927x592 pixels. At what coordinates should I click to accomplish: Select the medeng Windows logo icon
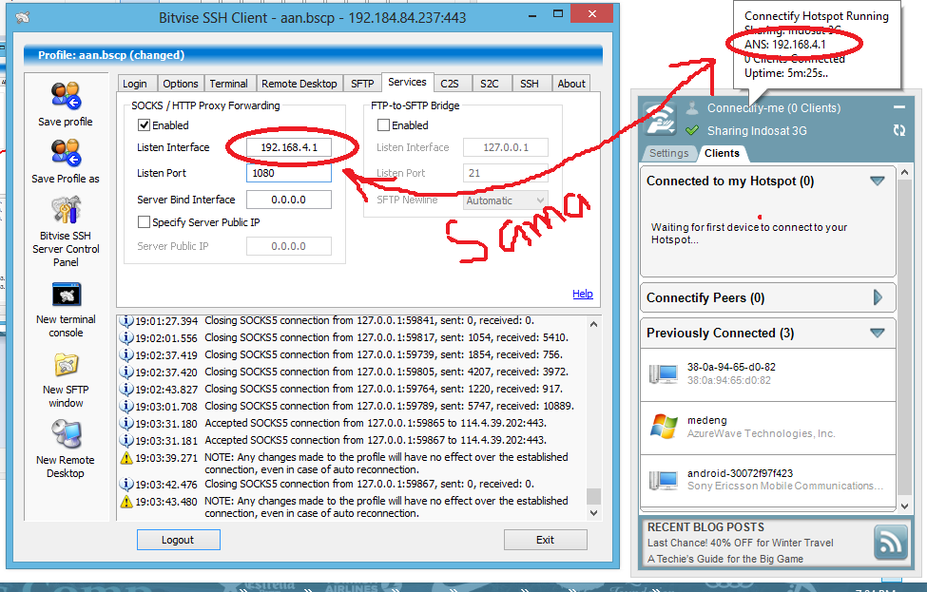coord(664,427)
